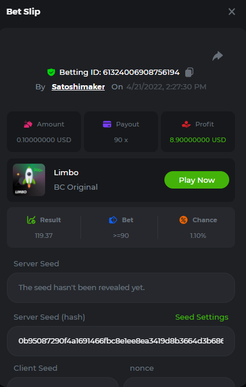Click the red Profit hand icon
246x387 pixels.
pyautogui.click(x=186, y=124)
